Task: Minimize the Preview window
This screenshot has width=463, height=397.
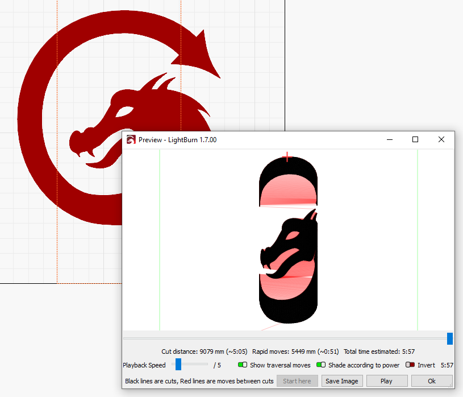Action: click(x=390, y=139)
